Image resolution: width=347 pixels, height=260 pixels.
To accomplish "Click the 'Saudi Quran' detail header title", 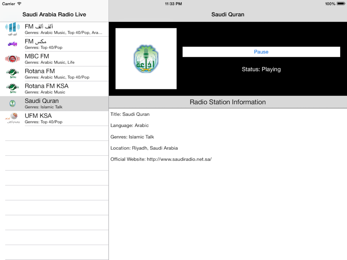I will (x=228, y=14).
